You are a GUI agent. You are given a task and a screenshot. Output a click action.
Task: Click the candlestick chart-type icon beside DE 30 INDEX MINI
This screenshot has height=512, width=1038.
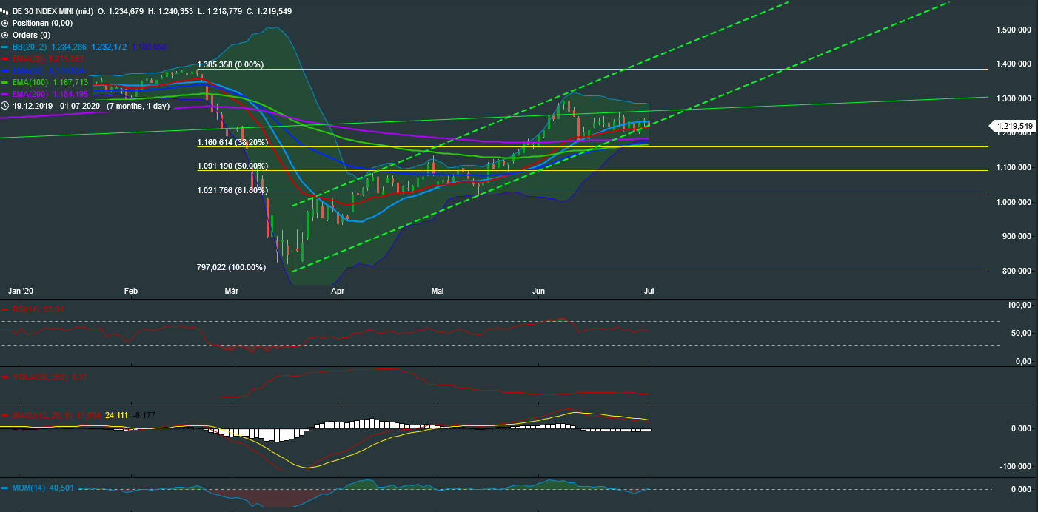[x=5, y=11]
